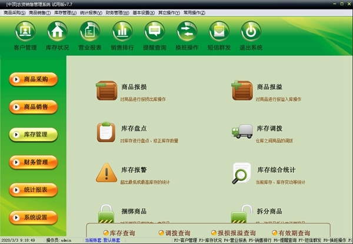Open 统计报表(V) menu
The width and height of the screenshot is (353, 244).
coord(91,13)
